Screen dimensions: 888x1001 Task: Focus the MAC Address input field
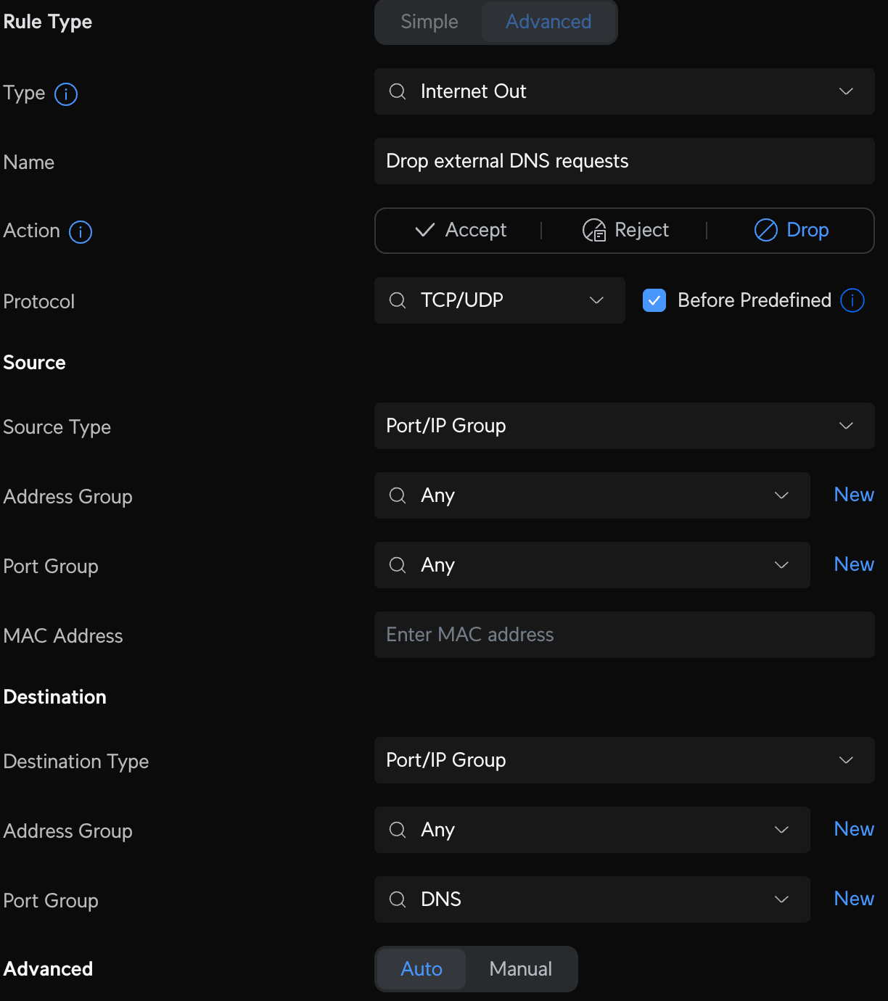click(x=624, y=635)
